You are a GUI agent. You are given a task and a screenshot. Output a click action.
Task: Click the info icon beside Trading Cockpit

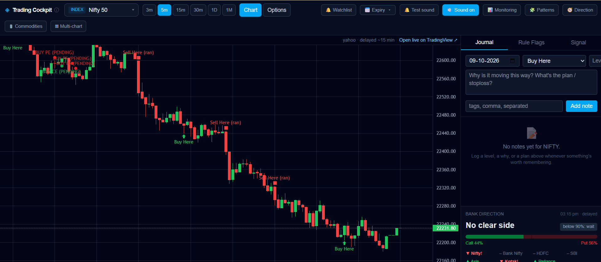tap(57, 10)
